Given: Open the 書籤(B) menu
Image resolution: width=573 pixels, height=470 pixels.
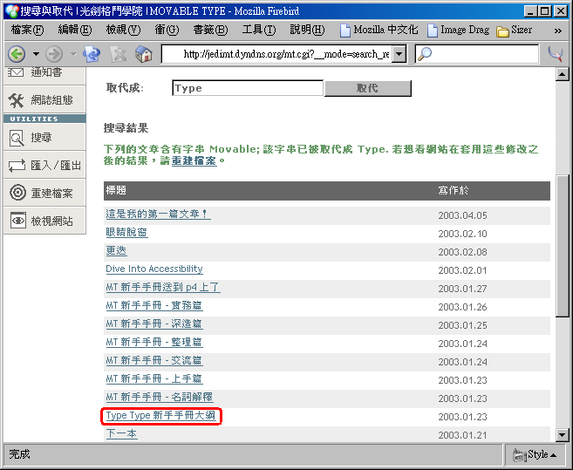Looking at the screenshot, I should [x=210, y=30].
